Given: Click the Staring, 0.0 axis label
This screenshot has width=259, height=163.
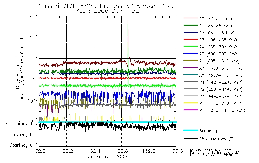Looking at the screenshot, I should point(23,145).
